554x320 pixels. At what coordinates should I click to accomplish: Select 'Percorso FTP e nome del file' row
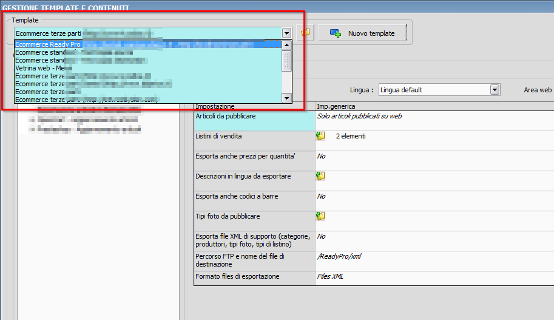coord(255,261)
